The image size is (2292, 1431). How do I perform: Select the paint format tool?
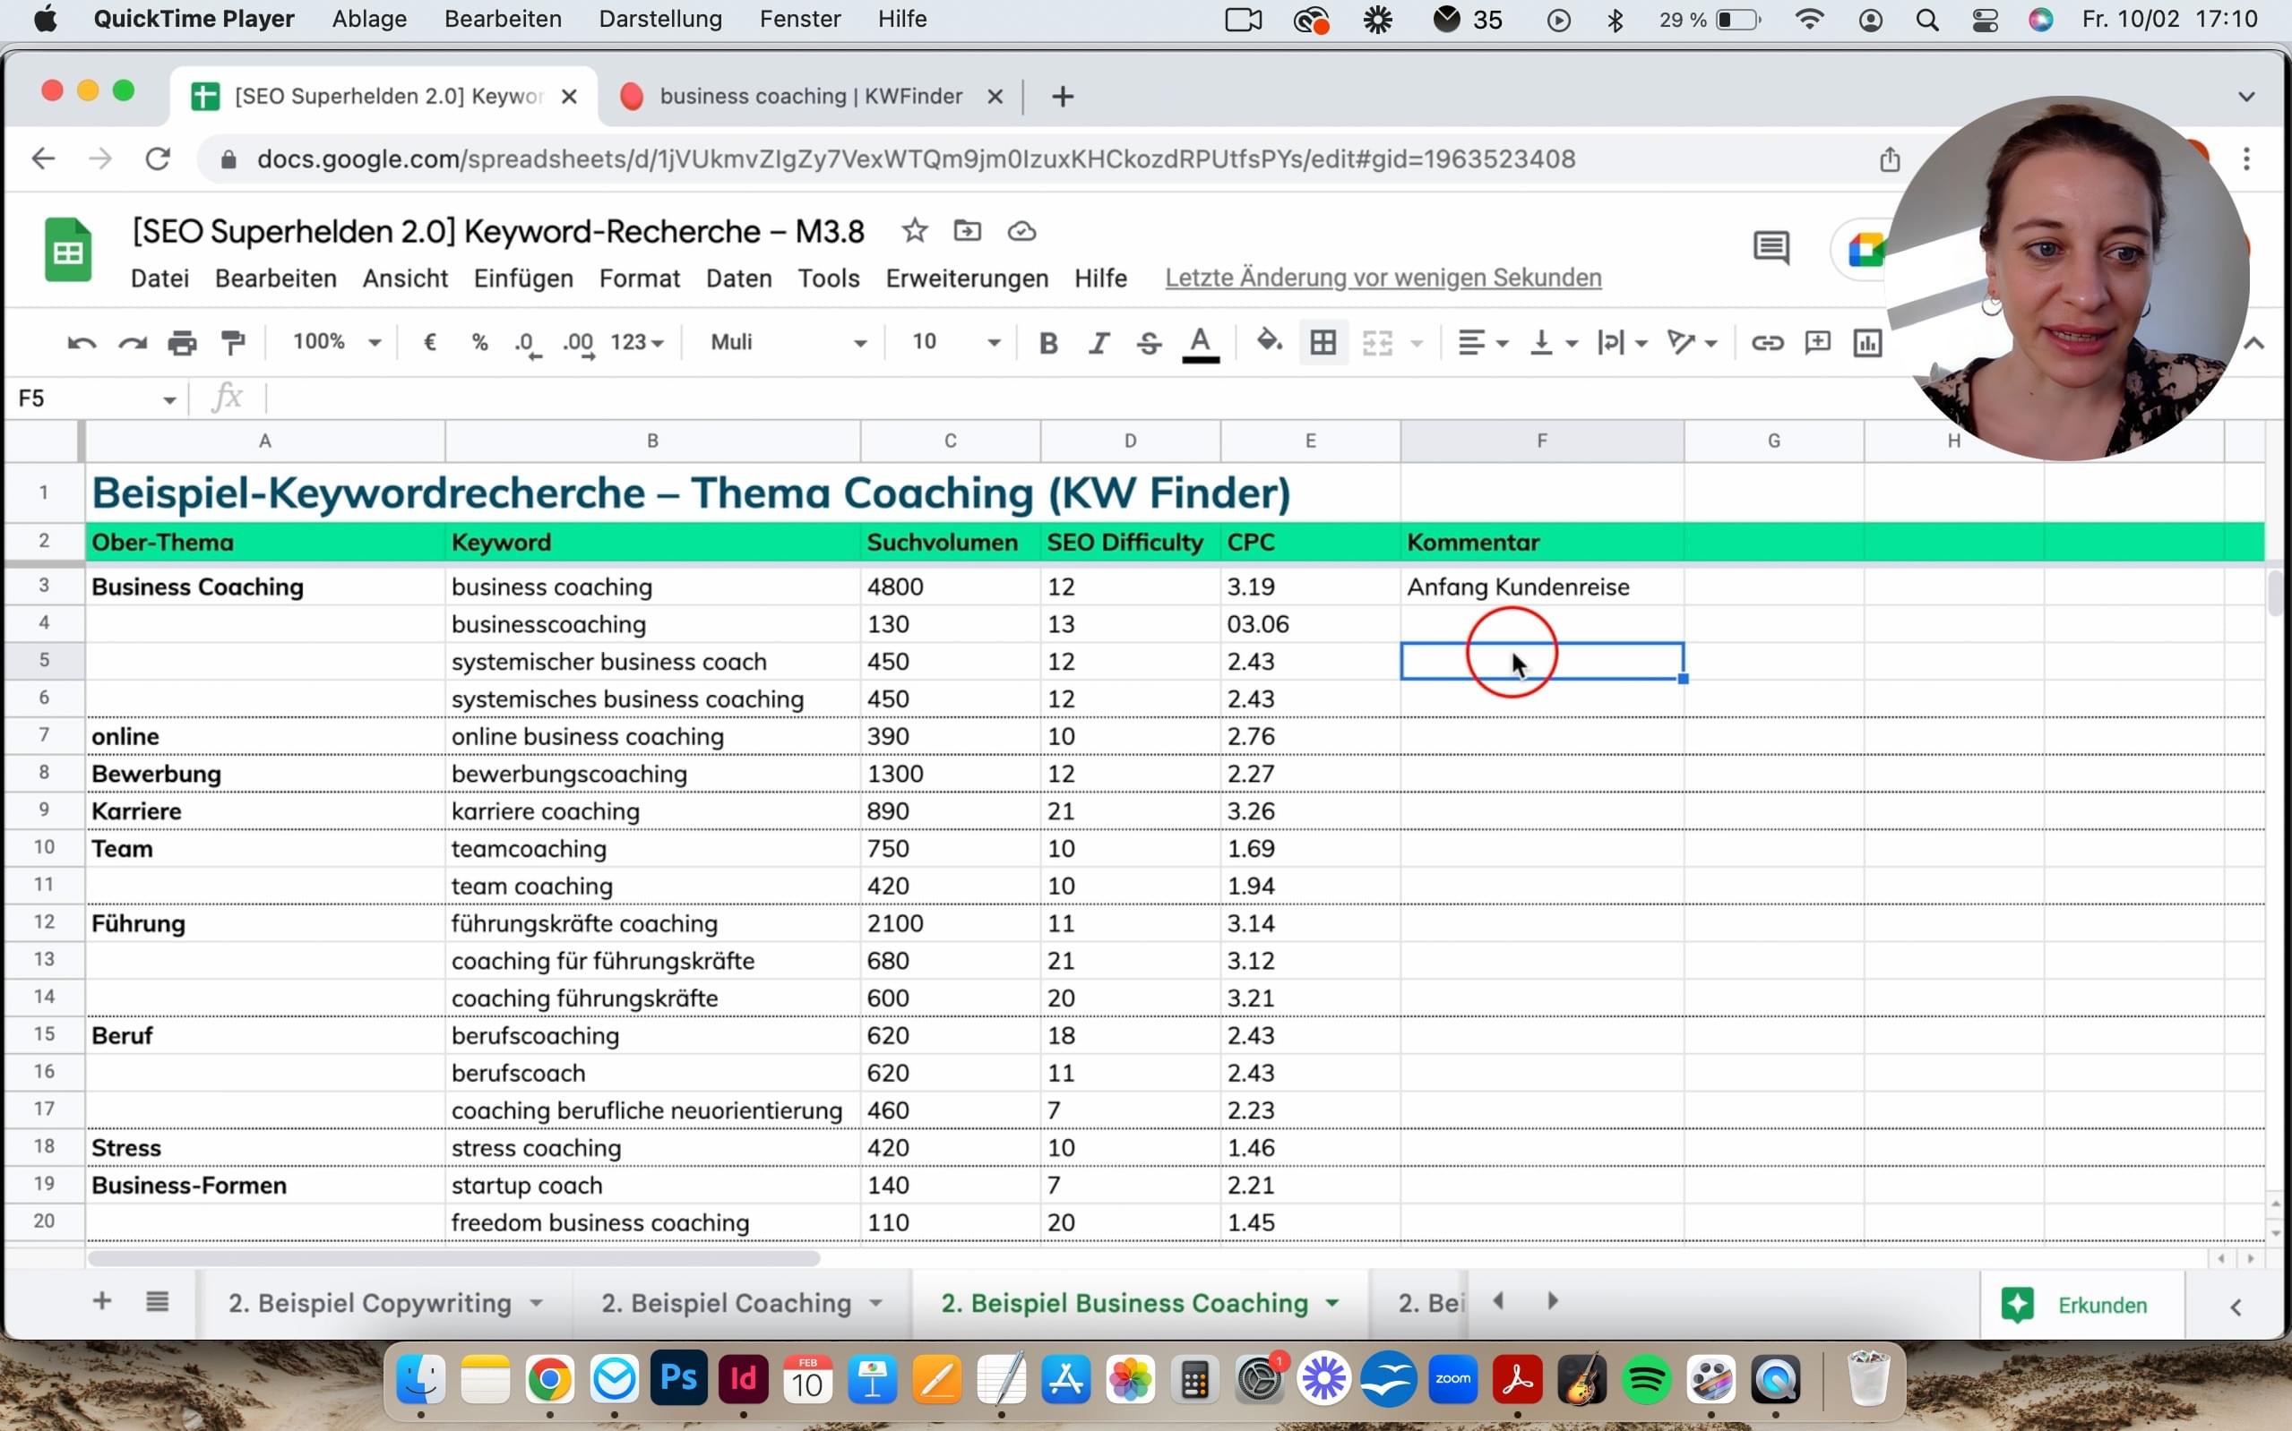tap(232, 343)
